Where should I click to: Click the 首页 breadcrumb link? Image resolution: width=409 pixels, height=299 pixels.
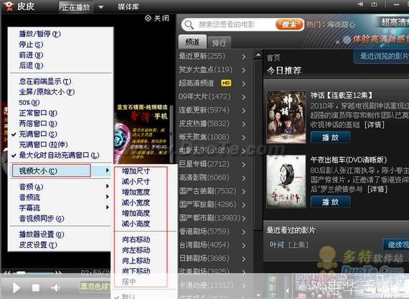[x=273, y=57]
